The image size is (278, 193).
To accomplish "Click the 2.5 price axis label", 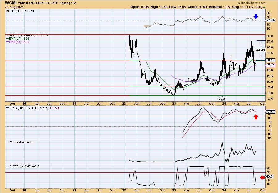I will coord(270,99).
